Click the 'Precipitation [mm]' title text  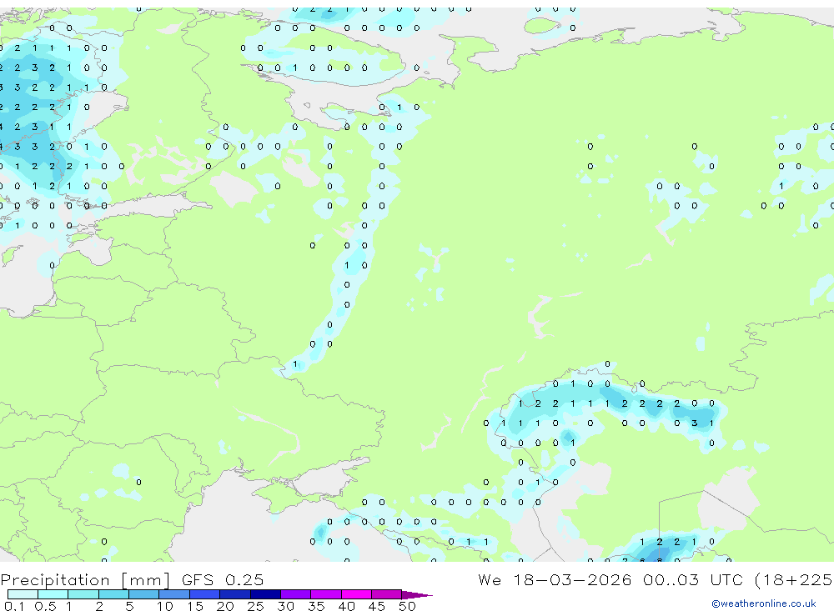click(85, 580)
